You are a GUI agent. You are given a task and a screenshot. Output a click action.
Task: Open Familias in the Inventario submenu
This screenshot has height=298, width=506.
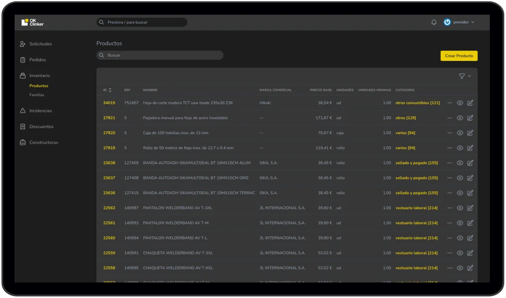point(37,95)
